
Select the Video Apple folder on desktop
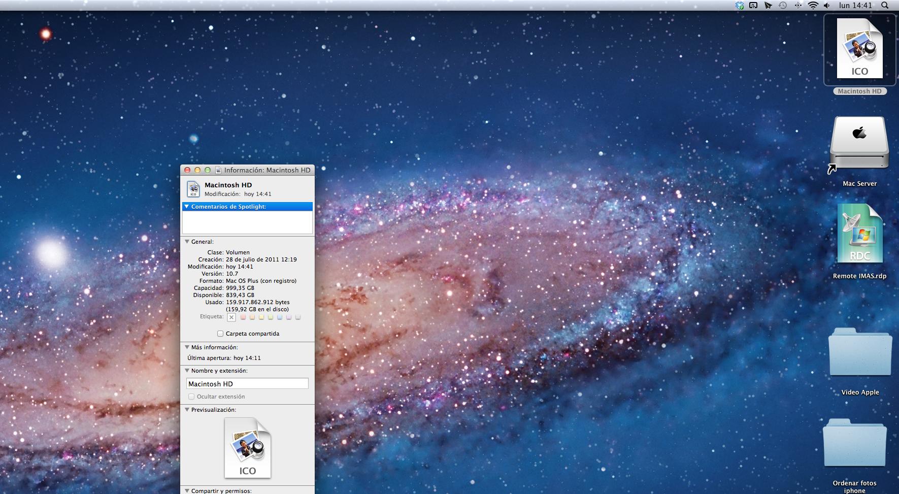click(x=860, y=351)
